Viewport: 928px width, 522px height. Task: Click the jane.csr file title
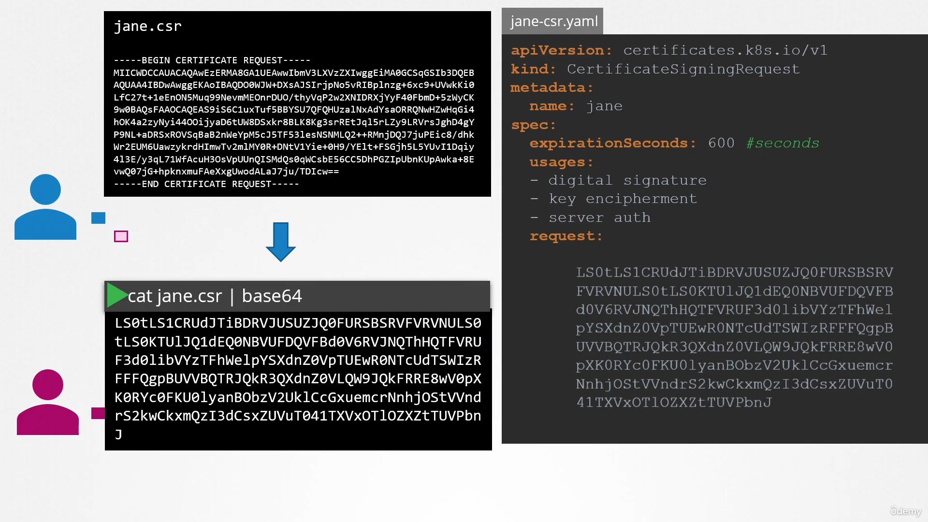point(148,26)
